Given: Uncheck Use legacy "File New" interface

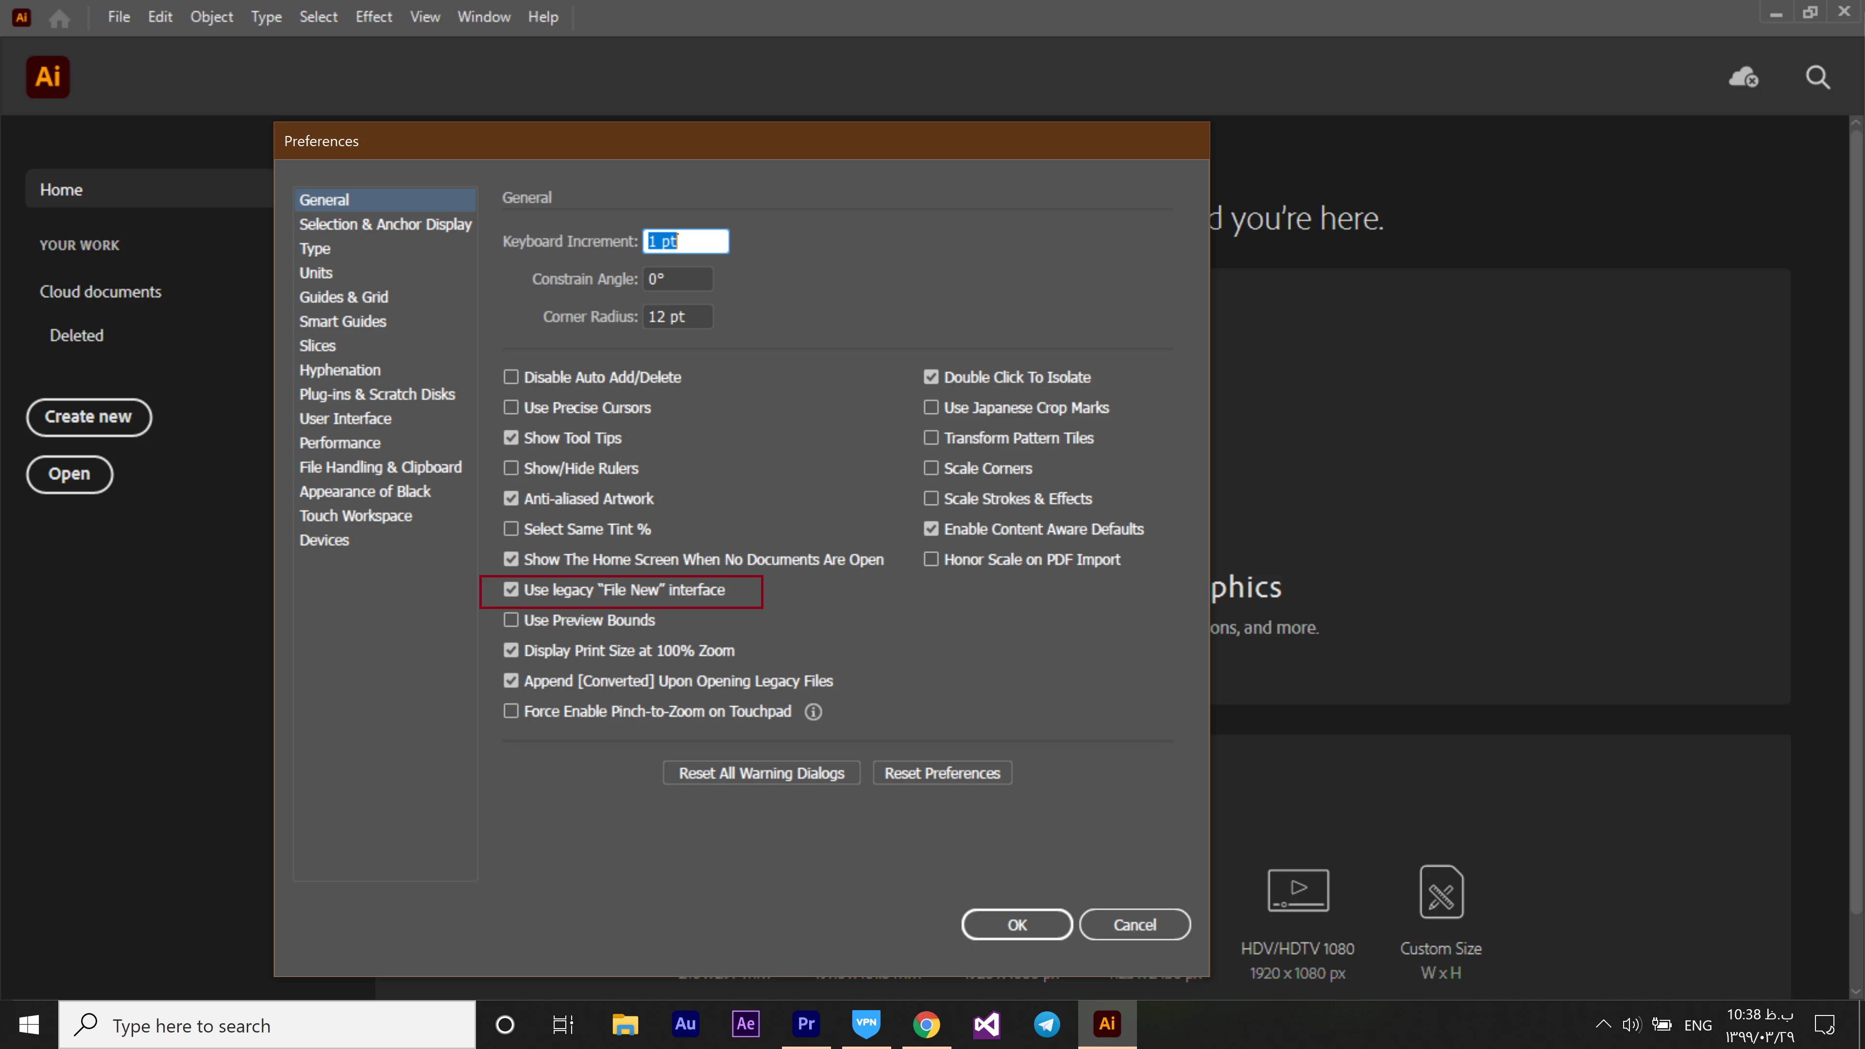Looking at the screenshot, I should coord(511,590).
